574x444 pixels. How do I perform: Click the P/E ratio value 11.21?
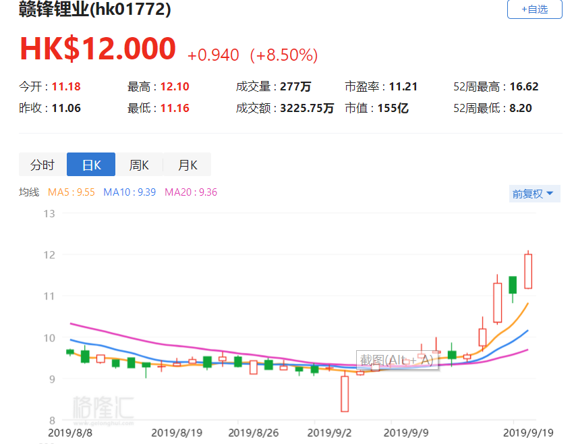pyautogui.click(x=403, y=86)
